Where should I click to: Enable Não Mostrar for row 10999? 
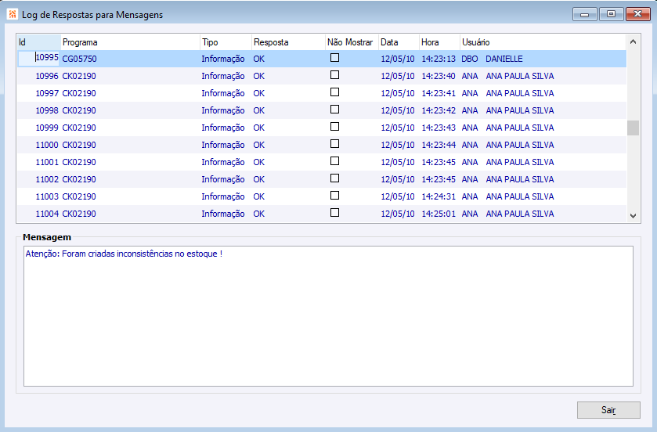pyautogui.click(x=334, y=127)
